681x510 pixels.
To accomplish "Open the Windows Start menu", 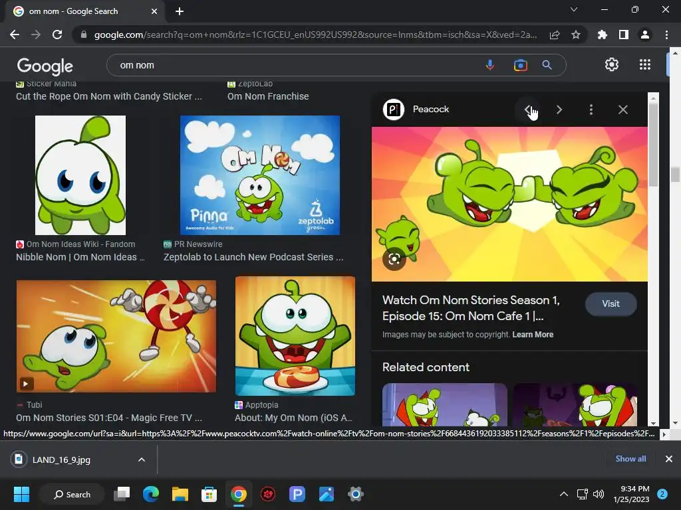I will click(x=21, y=494).
